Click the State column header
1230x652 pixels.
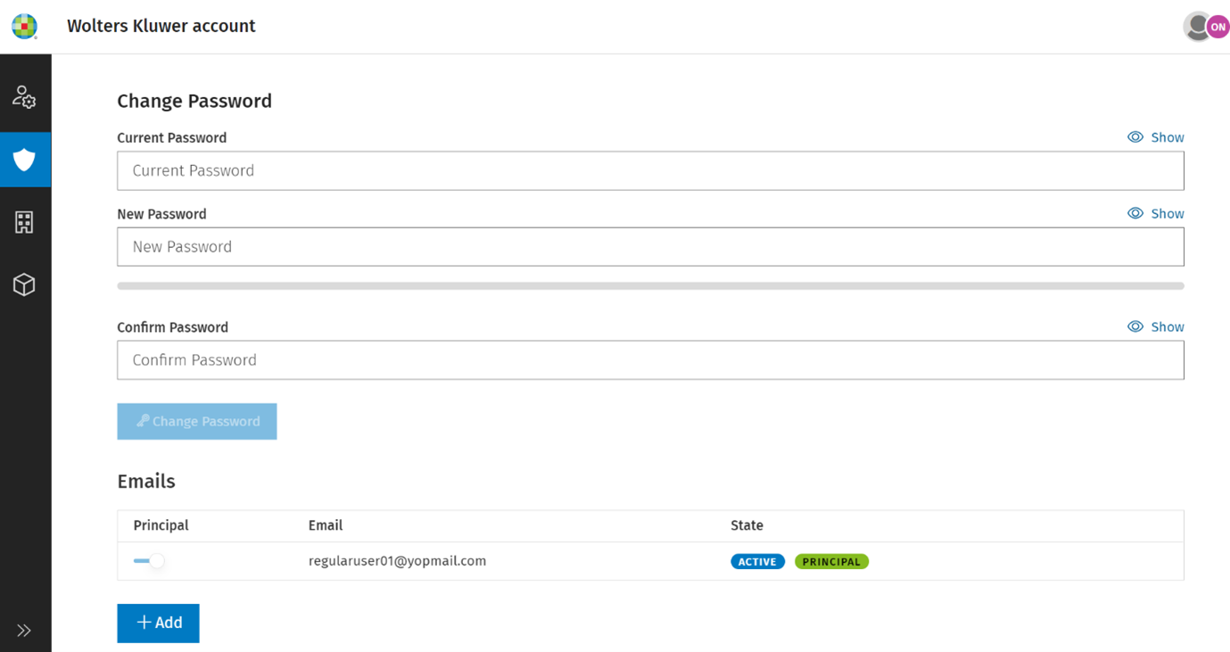747,525
